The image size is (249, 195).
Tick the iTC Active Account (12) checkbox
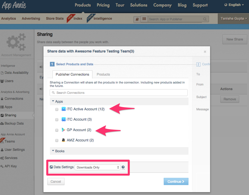pos(57,109)
